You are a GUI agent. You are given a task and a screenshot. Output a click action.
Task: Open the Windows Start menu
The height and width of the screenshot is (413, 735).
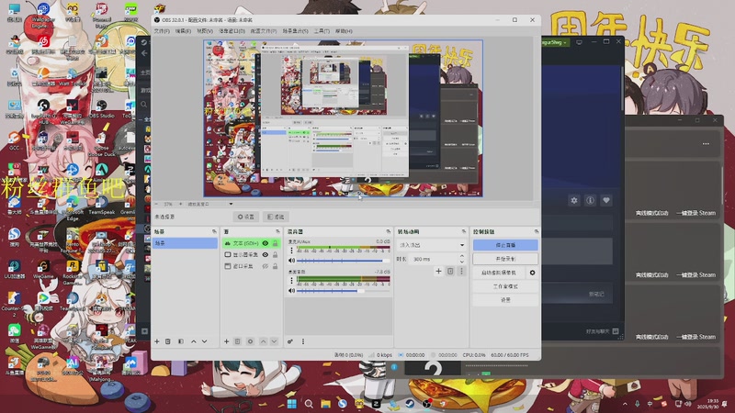(291, 403)
